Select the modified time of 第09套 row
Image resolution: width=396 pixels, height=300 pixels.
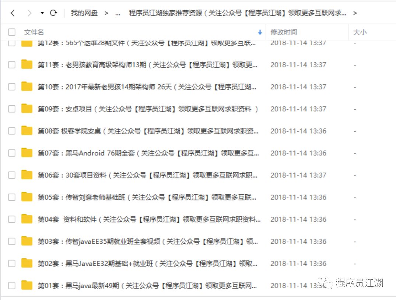[298, 109]
